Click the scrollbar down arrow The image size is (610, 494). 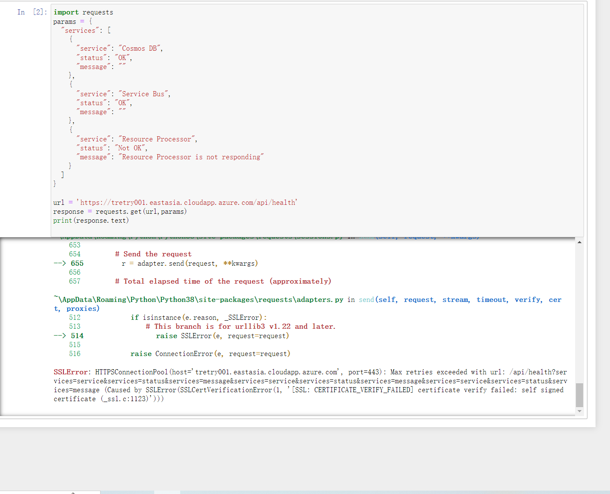[579, 411]
